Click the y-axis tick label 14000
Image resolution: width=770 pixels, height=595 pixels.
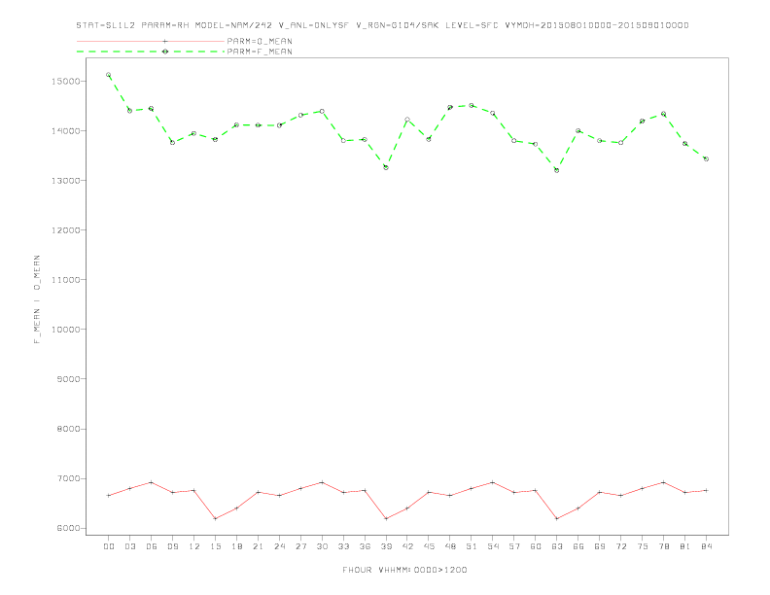66,130
